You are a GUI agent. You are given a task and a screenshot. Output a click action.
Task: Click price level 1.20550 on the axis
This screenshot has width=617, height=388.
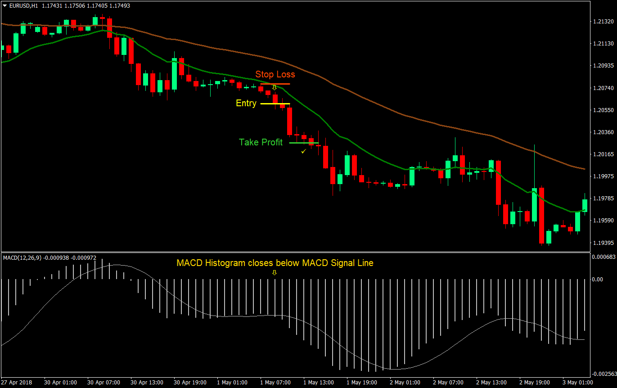[x=603, y=110]
